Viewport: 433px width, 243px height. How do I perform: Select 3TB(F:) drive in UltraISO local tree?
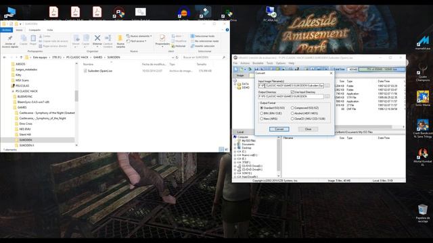click(246, 162)
